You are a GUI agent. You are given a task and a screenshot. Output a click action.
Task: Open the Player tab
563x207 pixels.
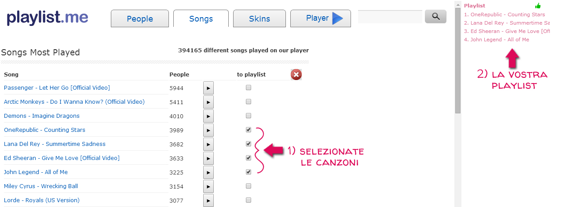click(x=320, y=18)
